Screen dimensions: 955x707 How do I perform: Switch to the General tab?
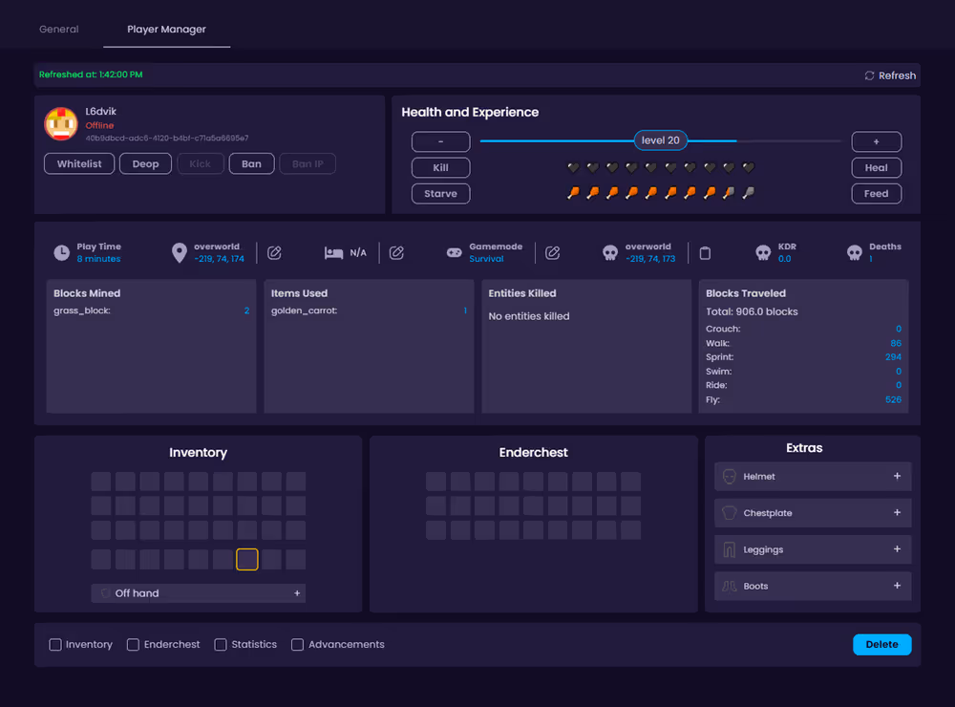[58, 30]
